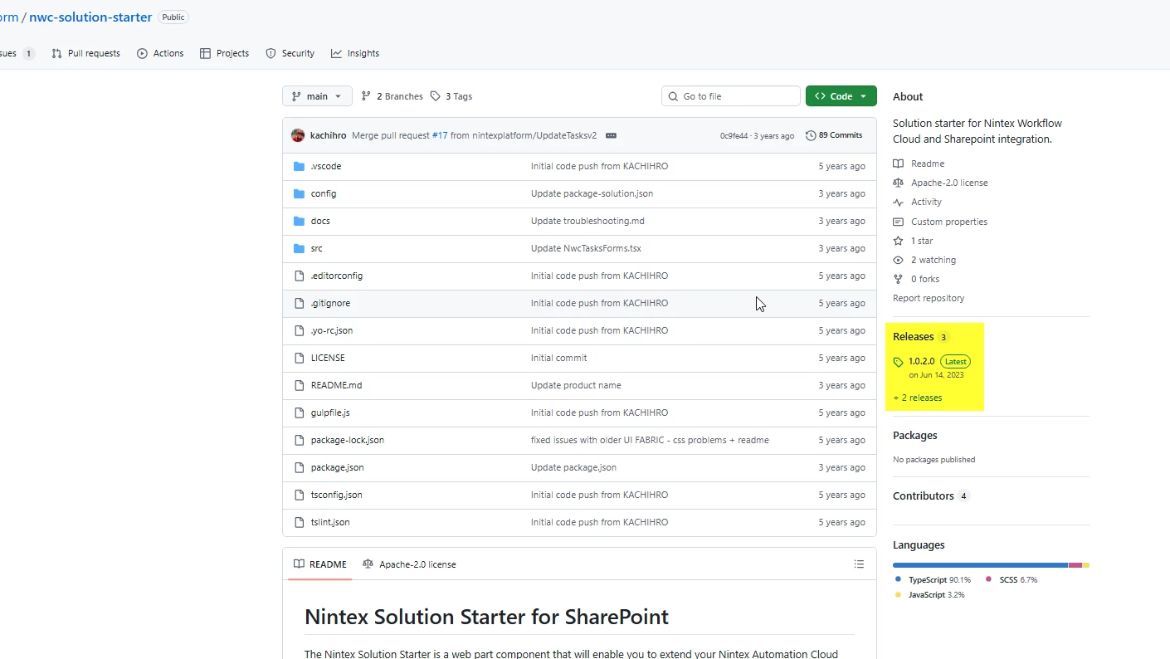Click the config folder icon
The image size is (1170, 659).
[x=300, y=193]
